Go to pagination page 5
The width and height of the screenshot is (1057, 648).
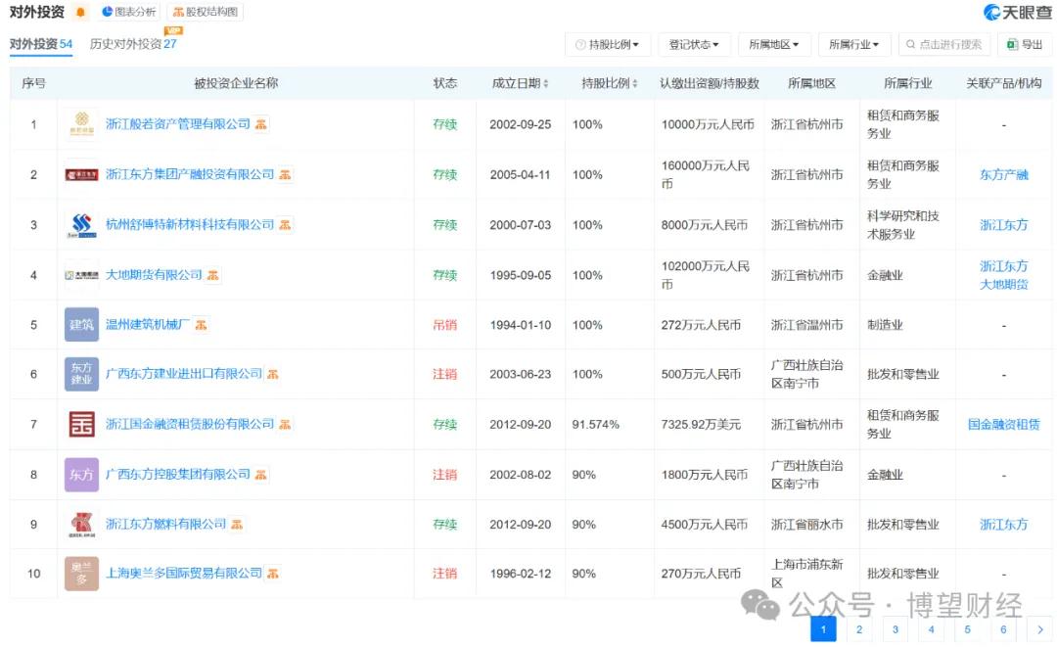click(x=967, y=629)
